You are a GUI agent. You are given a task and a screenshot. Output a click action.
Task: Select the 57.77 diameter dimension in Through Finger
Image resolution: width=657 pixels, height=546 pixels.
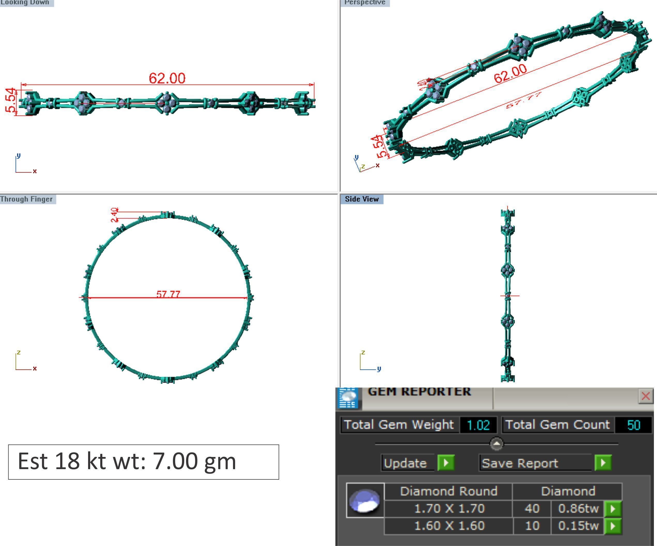(168, 294)
